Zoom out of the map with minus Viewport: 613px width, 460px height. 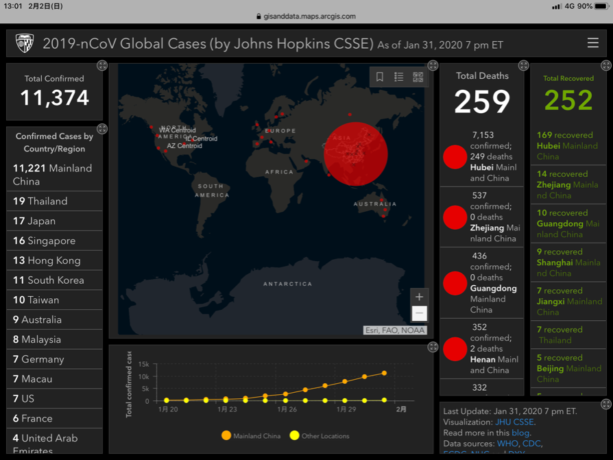(419, 313)
